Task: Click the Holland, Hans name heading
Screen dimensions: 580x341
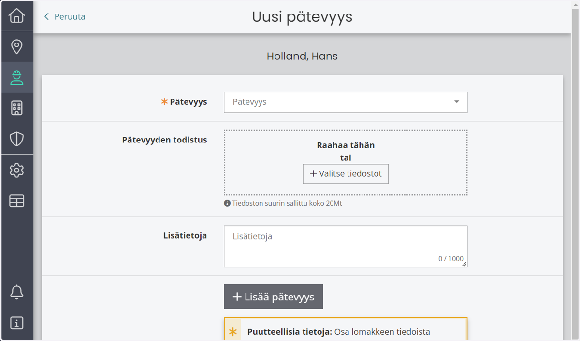Action: coord(302,56)
